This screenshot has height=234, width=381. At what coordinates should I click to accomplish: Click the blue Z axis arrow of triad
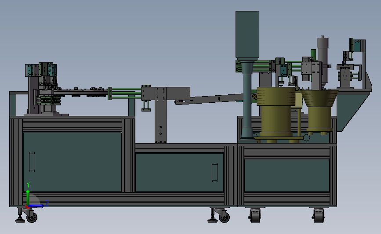tap(36, 206)
